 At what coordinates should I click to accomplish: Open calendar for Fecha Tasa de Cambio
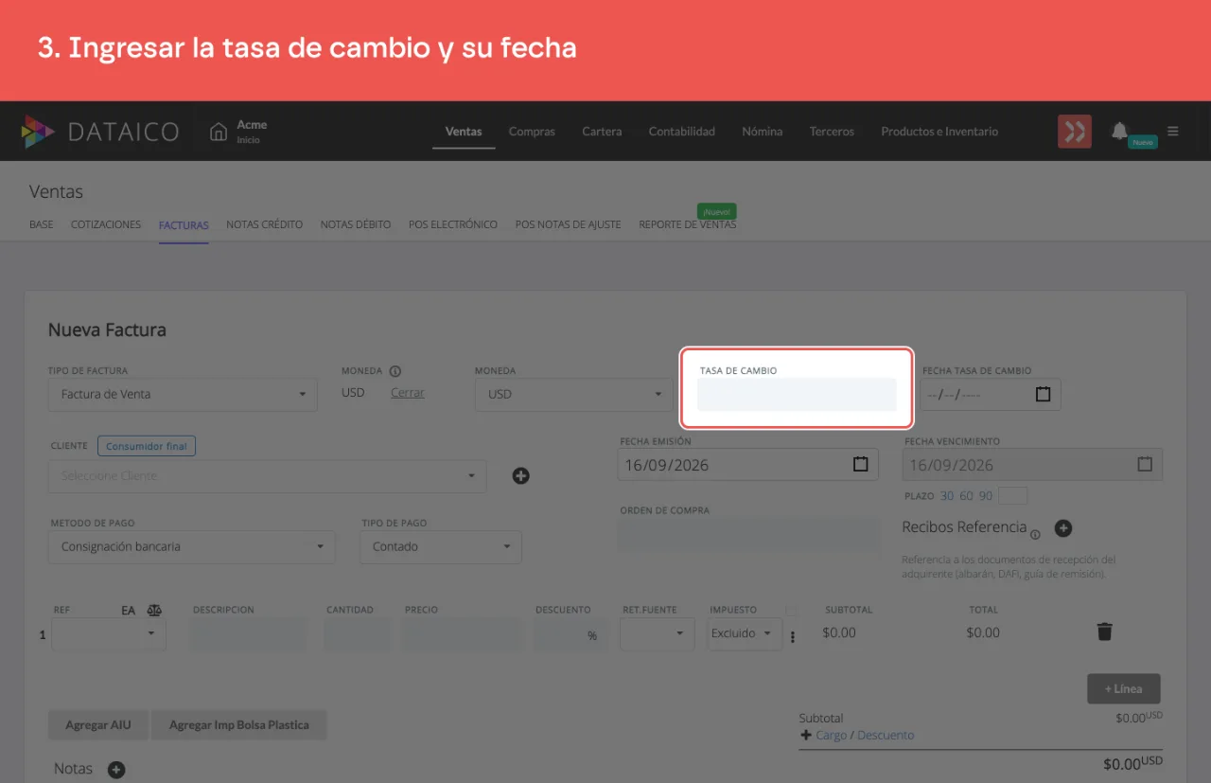pos(1043,394)
